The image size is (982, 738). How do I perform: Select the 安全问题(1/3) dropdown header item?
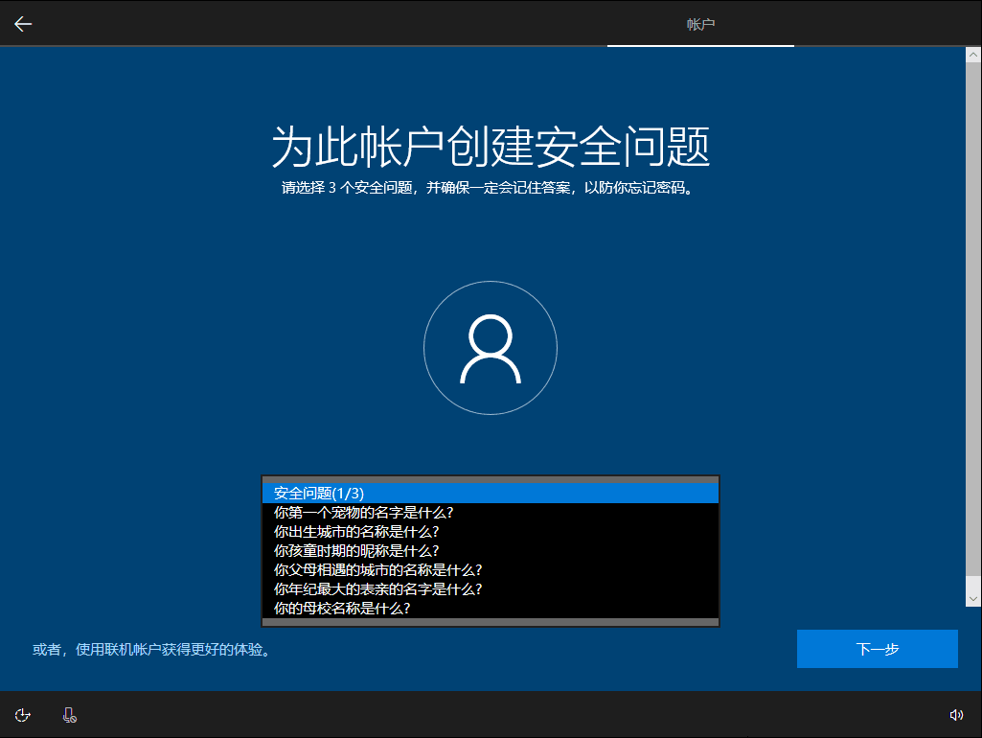tap(490, 493)
